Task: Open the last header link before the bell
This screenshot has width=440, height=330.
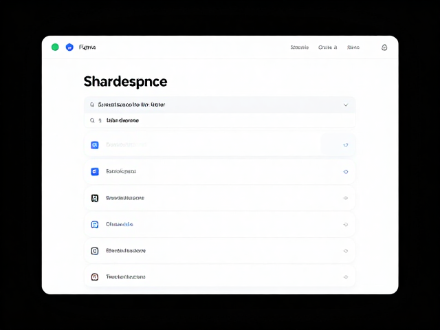Action: pyautogui.click(x=353, y=47)
